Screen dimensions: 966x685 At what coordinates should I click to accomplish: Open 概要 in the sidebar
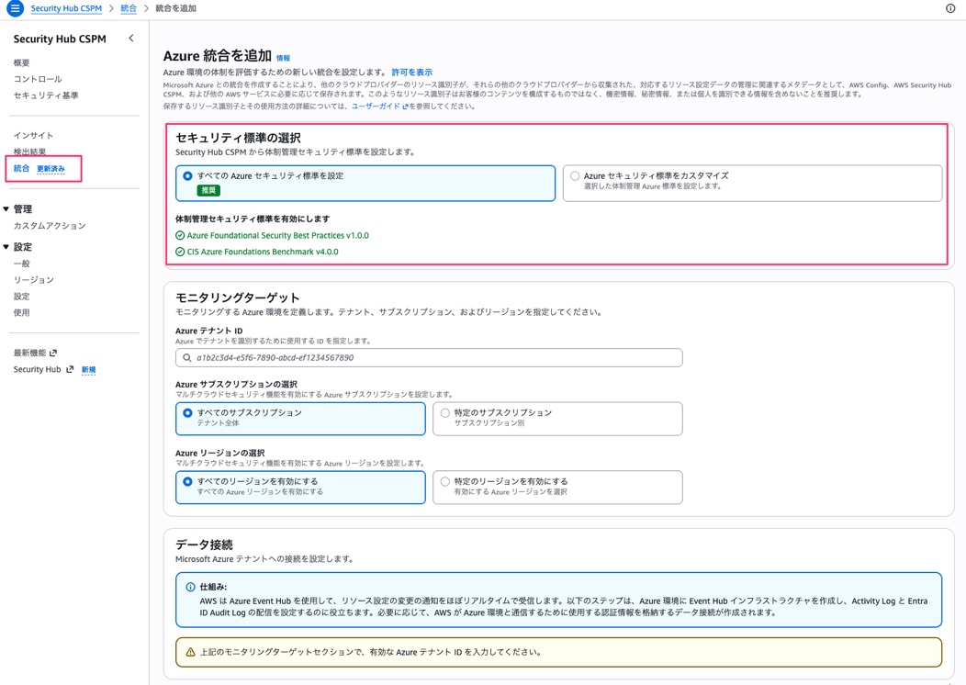click(21, 62)
